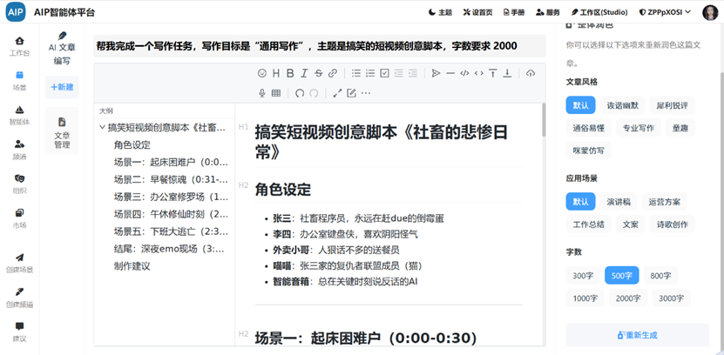
Task: Open 服务 from the top bar
Action: pyautogui.click(x=548, y=12)
